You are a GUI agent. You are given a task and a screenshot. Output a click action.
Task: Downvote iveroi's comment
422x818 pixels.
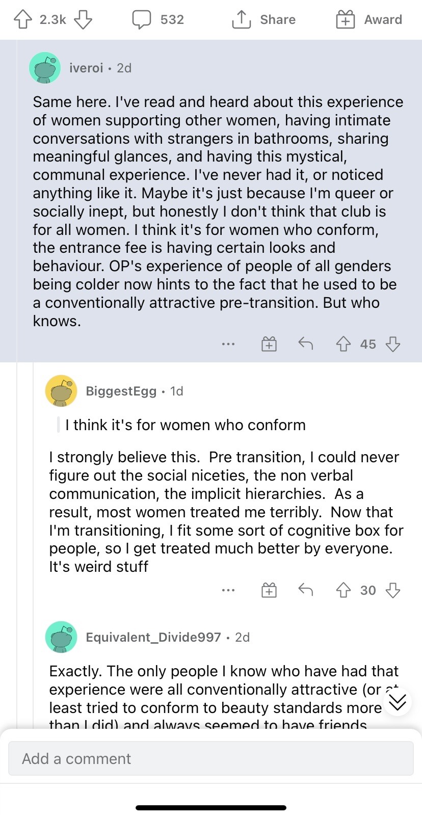pyautogui.click(x=393, y=345)
